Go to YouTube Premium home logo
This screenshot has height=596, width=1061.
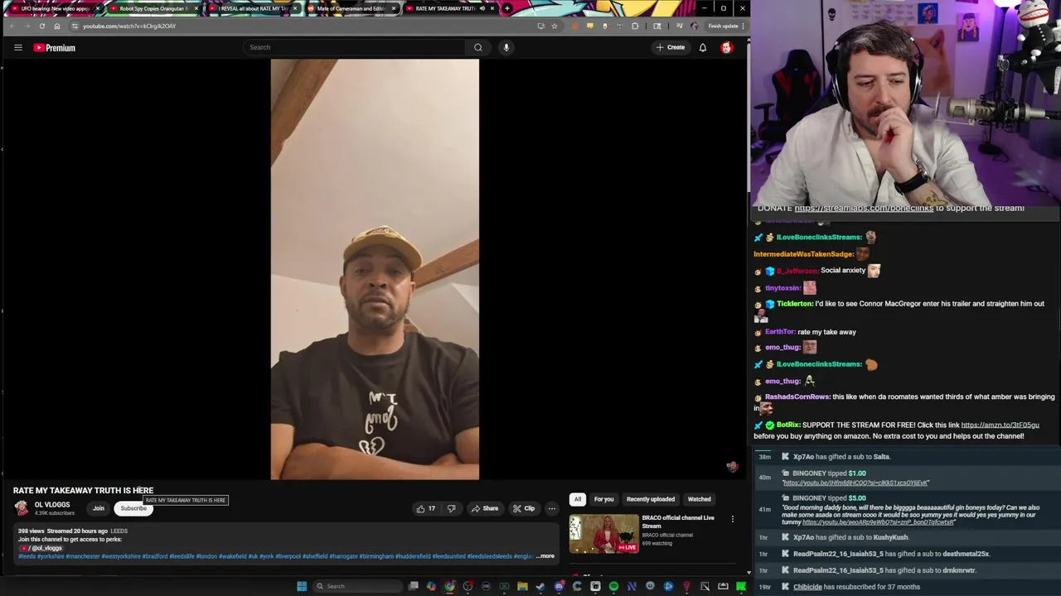point(54,48)
